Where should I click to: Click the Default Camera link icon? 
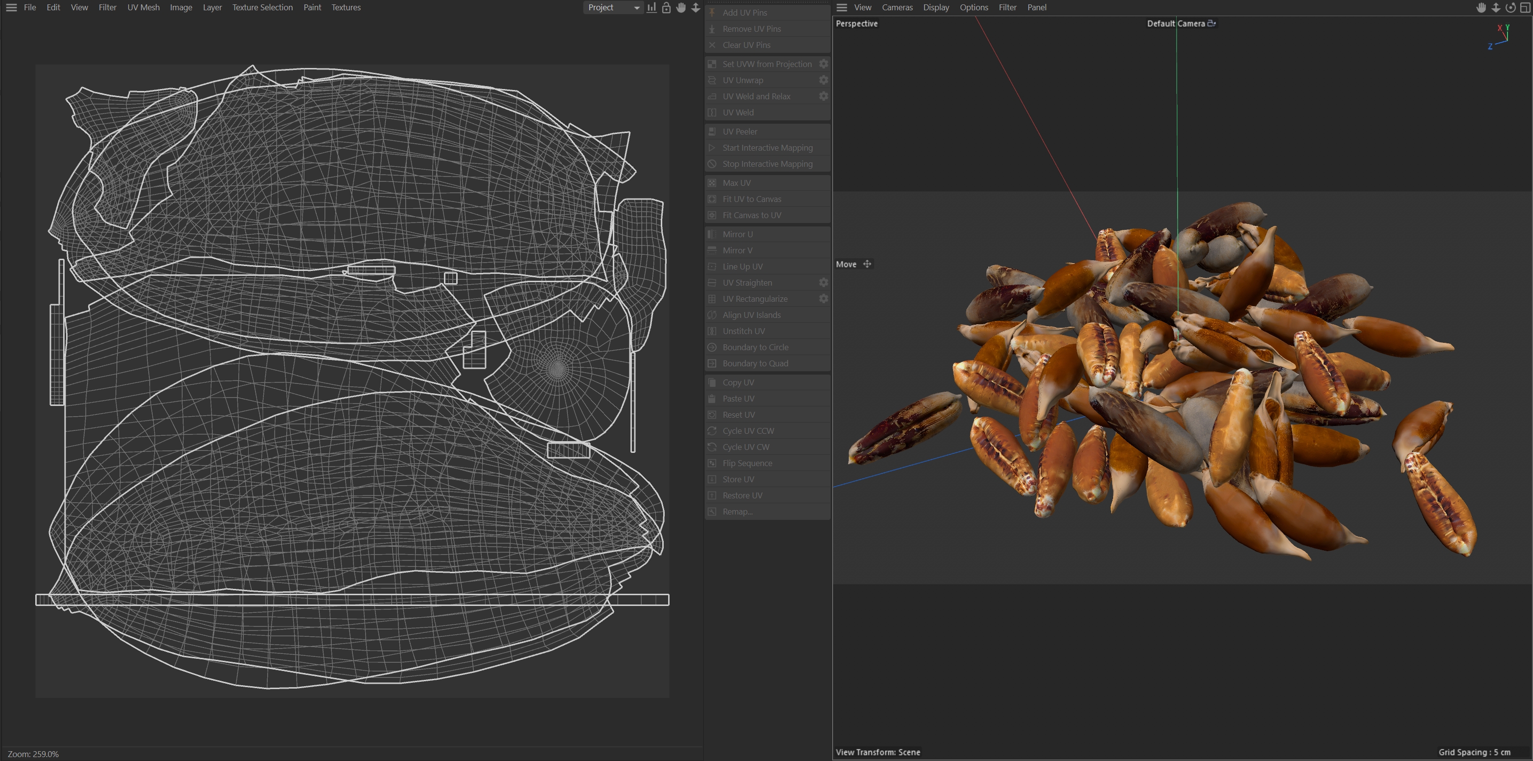click(x=1211, y=24)
